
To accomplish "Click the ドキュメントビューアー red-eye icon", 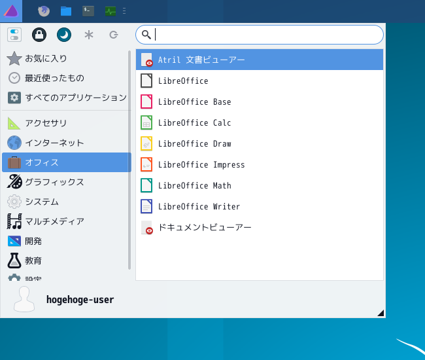I will [x=147, y=227].
